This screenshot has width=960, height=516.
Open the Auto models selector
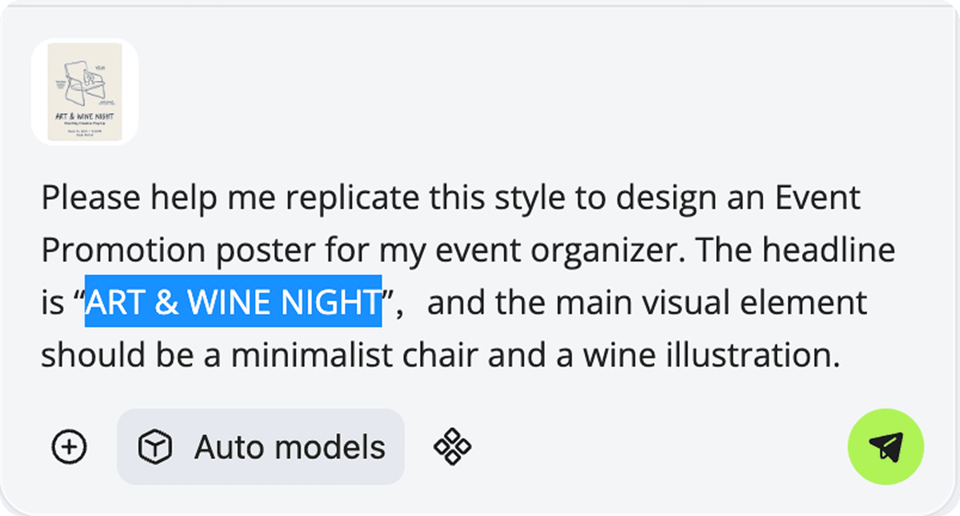click(261, 447)
